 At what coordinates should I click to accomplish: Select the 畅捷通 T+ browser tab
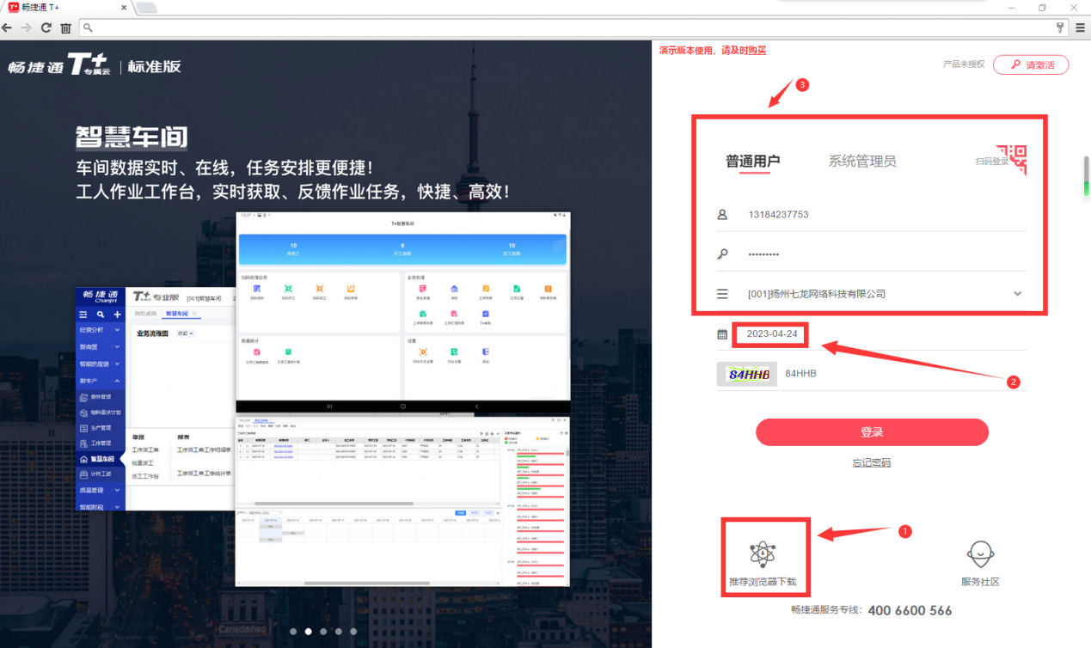[x=67, y=8]
